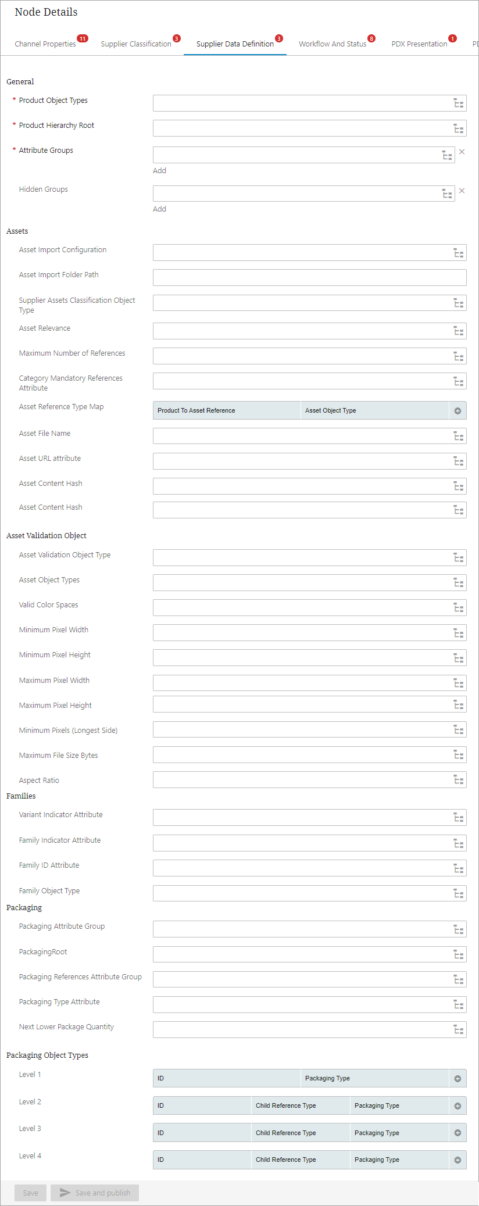
Task: Open the Workflow And Status tab
Action: tap(333, 44)
